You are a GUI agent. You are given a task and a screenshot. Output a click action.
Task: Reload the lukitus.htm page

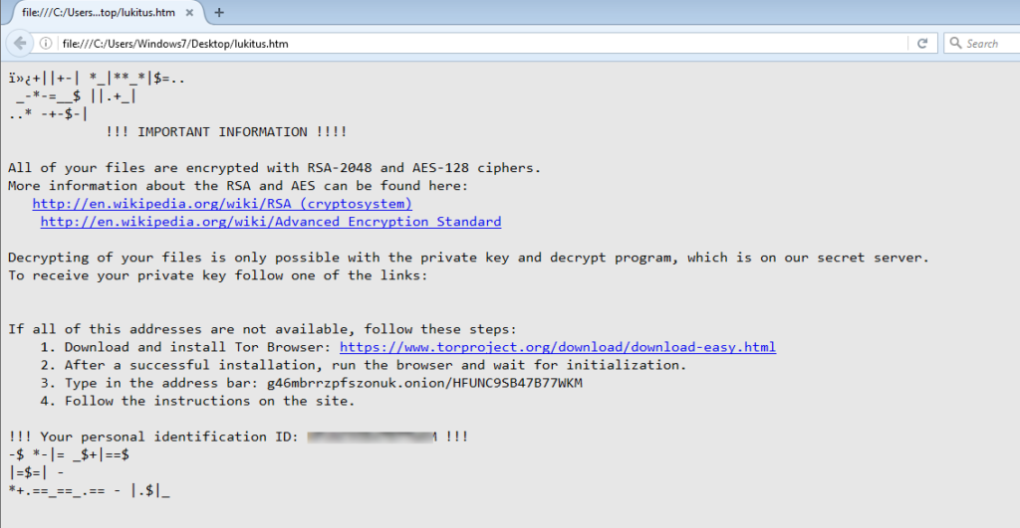[x=921, y=44]
